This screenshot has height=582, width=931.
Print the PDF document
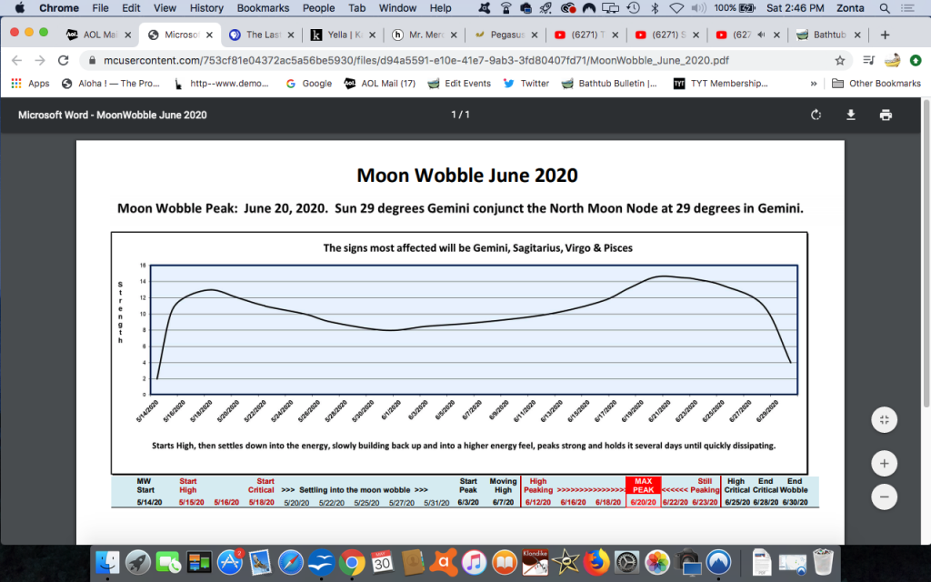886,115
